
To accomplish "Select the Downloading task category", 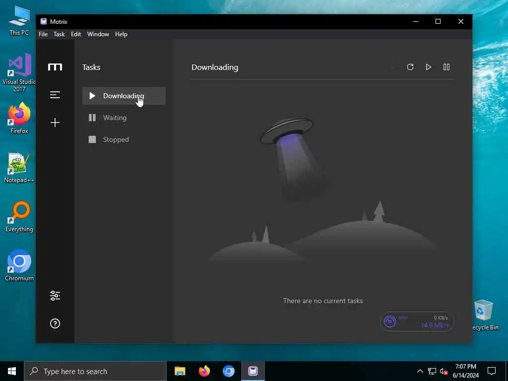I will [124, 96].
